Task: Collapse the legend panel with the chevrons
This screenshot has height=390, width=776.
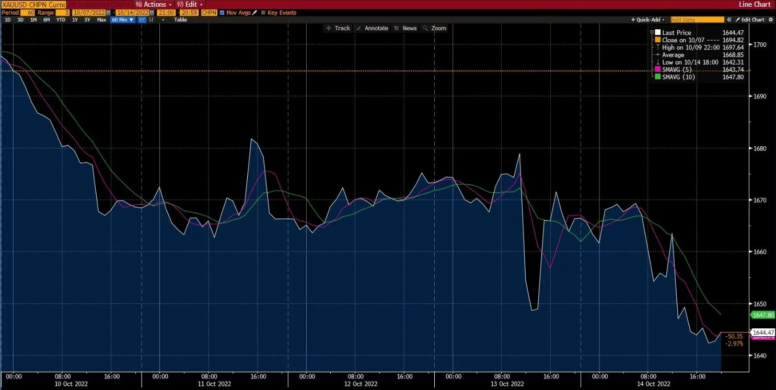Action: pos(729,19)
